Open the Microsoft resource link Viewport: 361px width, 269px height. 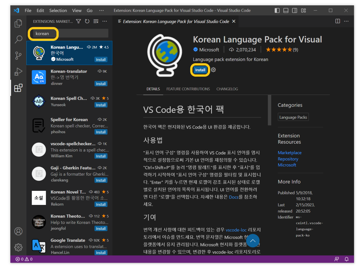pyautogui.click(x=287, y=165)
